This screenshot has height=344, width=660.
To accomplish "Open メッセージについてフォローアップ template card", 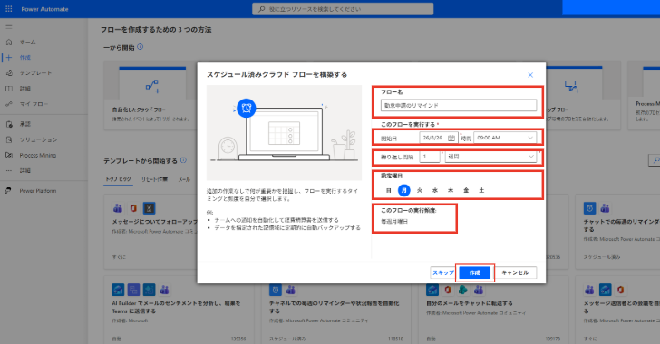I will point(150,232).
